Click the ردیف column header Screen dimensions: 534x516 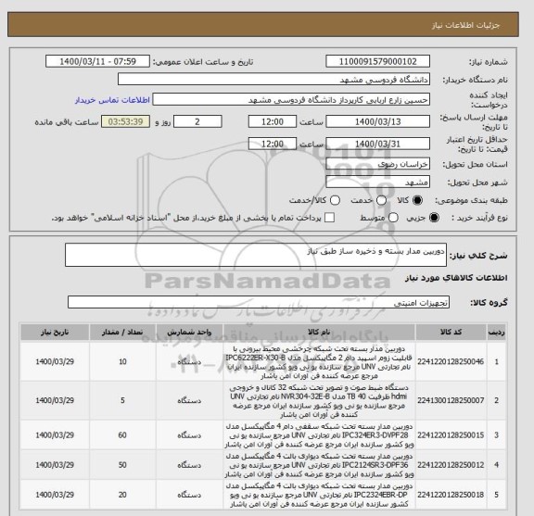point(497,333)
